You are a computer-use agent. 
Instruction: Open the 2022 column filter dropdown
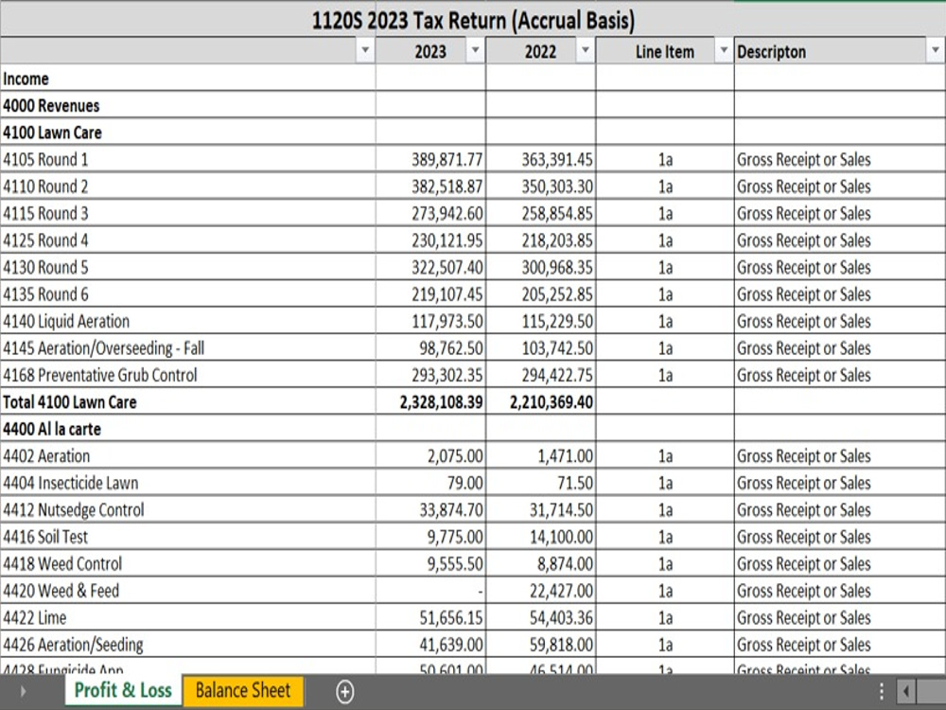(585, 51)
